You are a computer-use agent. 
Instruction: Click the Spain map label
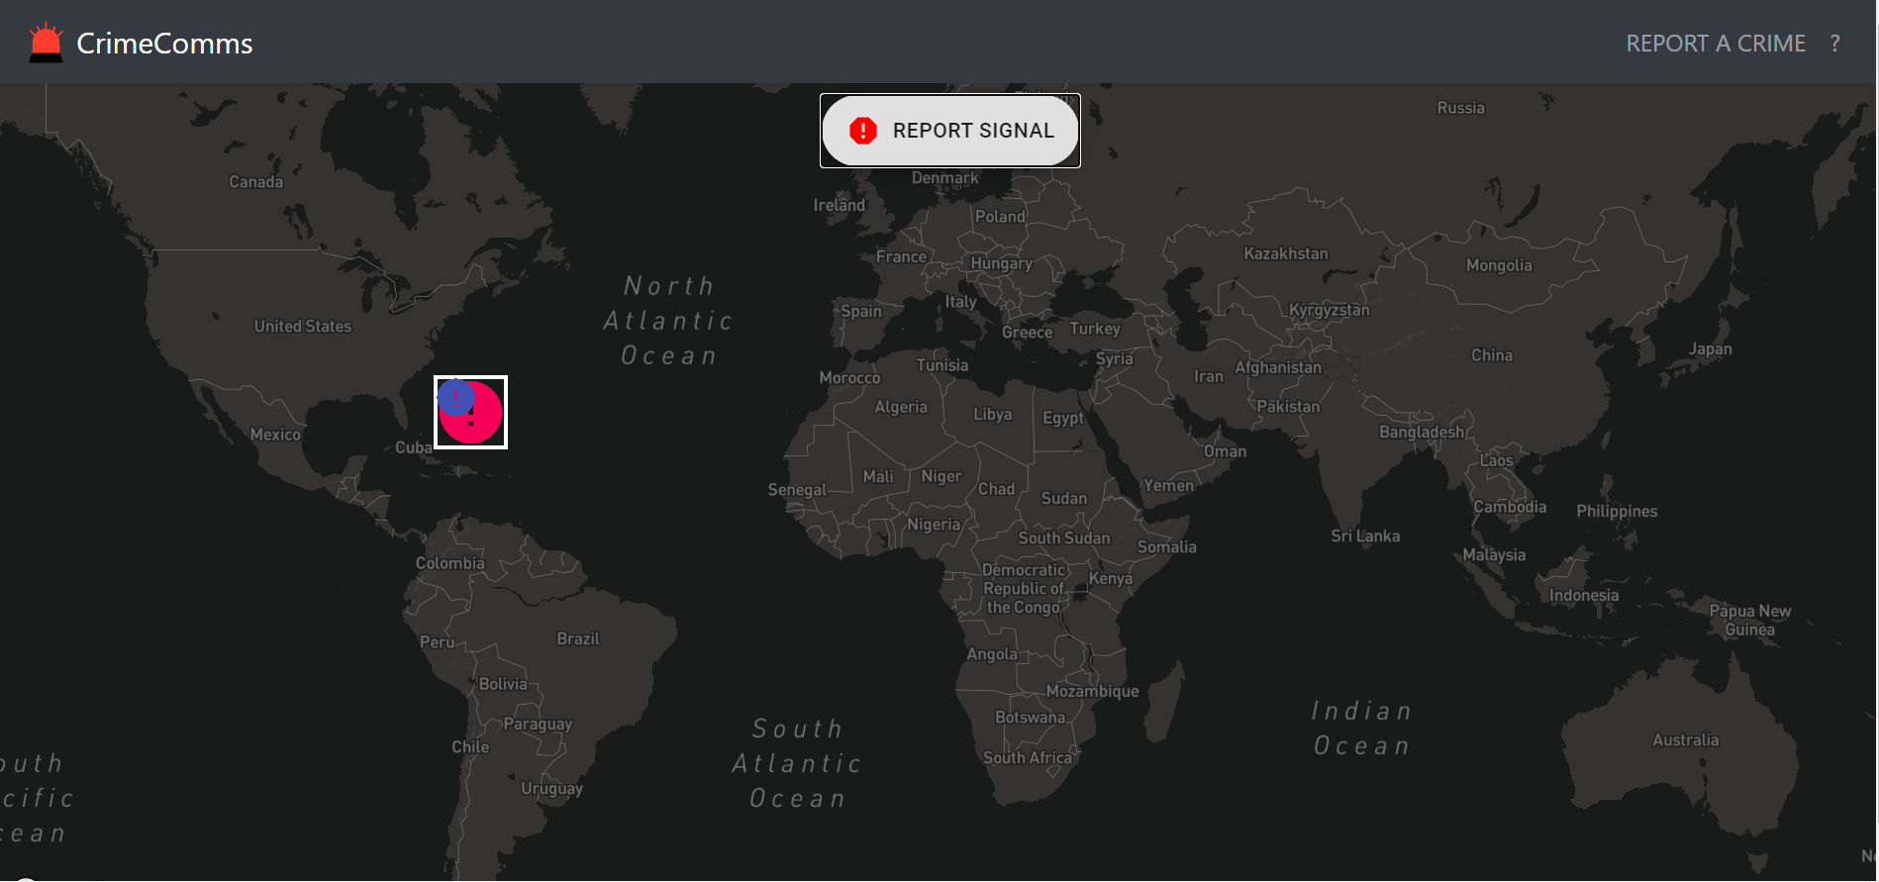861,311
